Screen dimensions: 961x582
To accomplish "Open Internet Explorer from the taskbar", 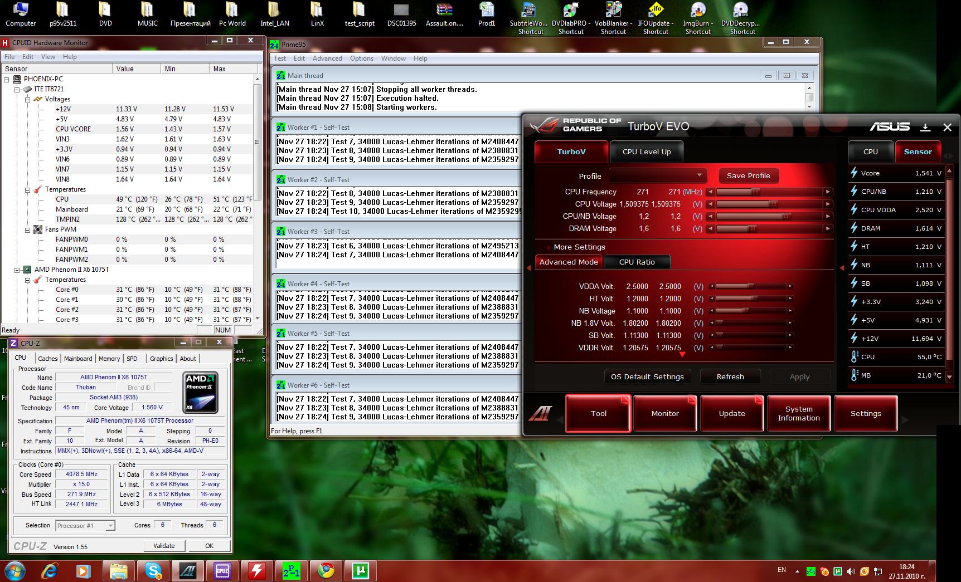I will click(x=50, y=571).
